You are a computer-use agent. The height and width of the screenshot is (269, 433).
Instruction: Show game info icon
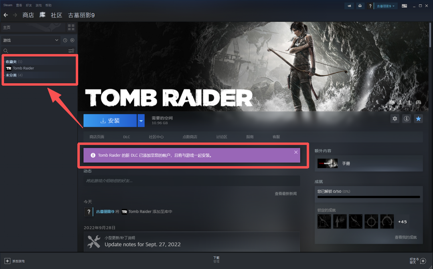click(x=407, y=119)
